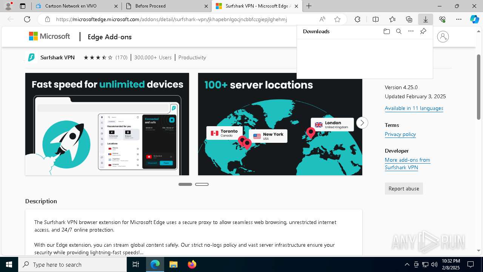Image resolution: width=483 pixels, height=272 pixels.
Task: Open the Collections icon
Action: [409, 19]
